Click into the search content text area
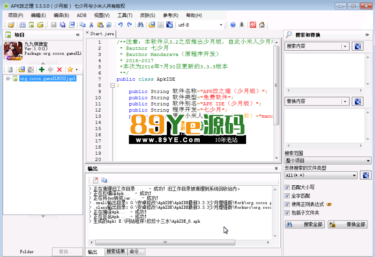 [325, 71]
